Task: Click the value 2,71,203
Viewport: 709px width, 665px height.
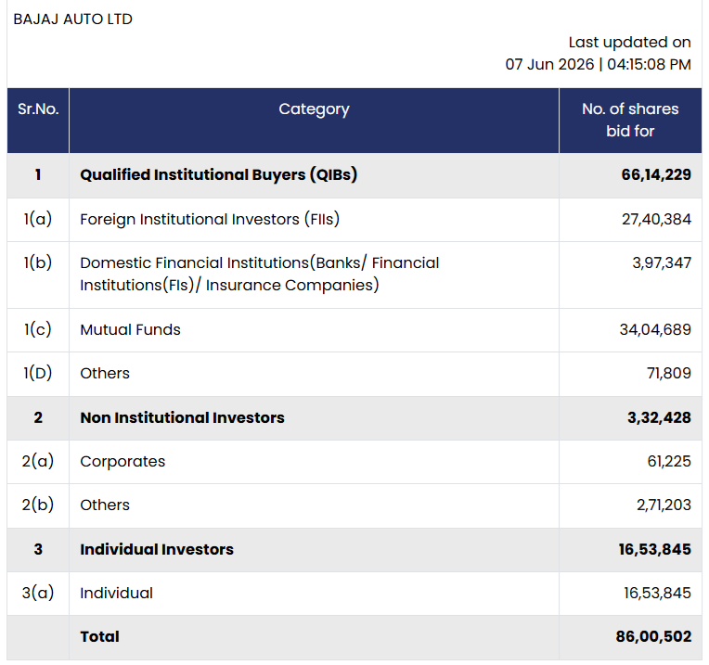Action: [664, 505]
